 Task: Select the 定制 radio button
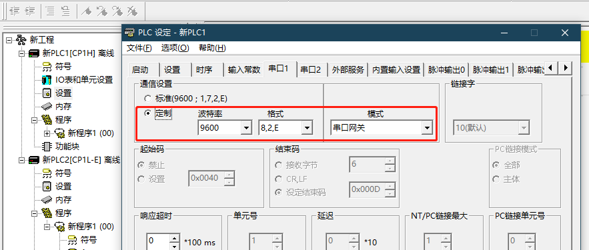(x=147, y=113)
